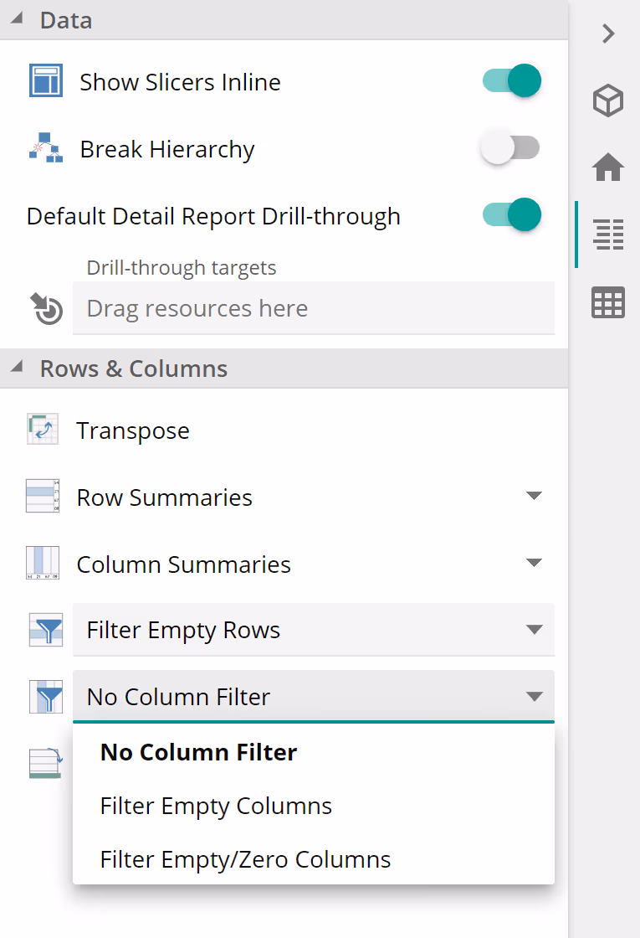640x938 pixels.
Task: Disable the Show Slicers Inline toggle
Action: (x=511, y=81)
